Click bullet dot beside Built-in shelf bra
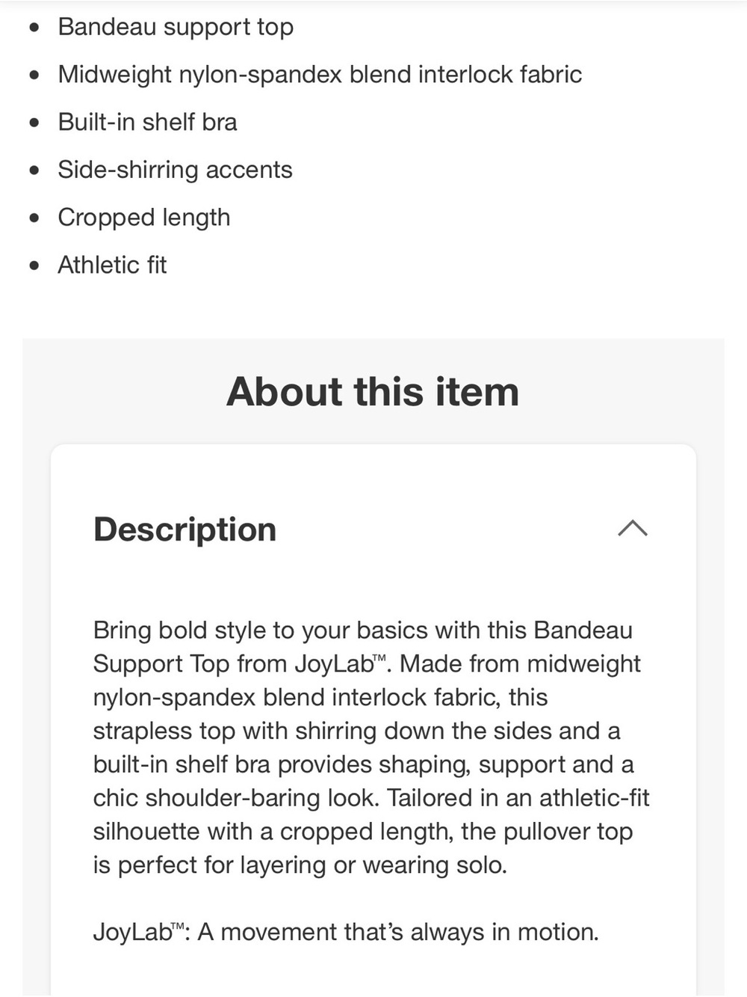The image size is (747, 997). pos(34,123)
